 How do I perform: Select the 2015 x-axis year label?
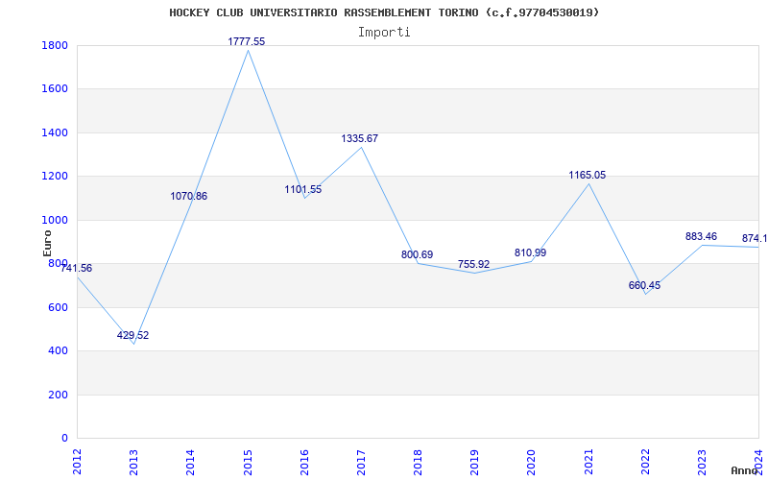(248, 462)
